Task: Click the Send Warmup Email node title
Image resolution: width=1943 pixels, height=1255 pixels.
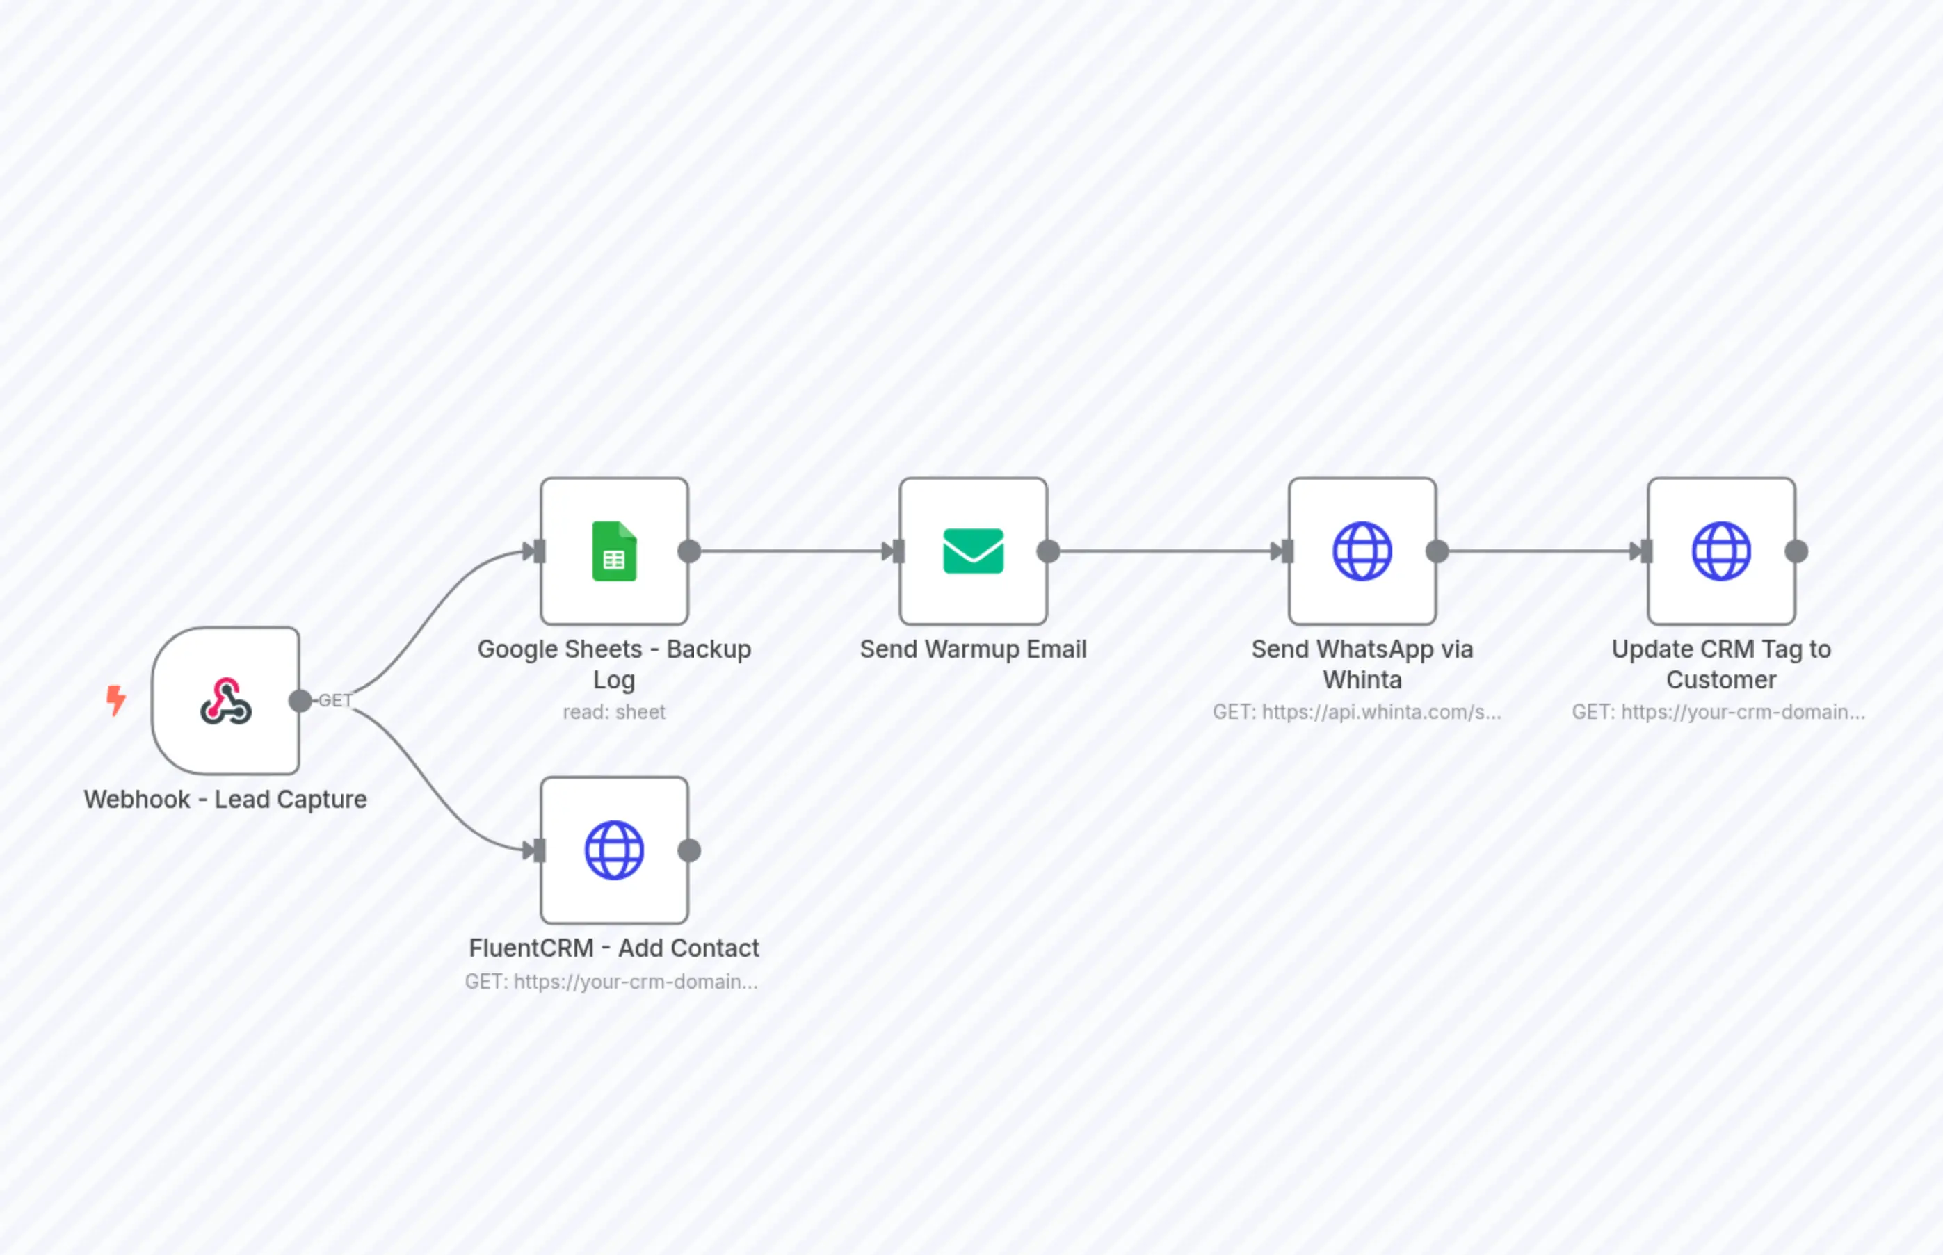Action: (x=973, y=649)
